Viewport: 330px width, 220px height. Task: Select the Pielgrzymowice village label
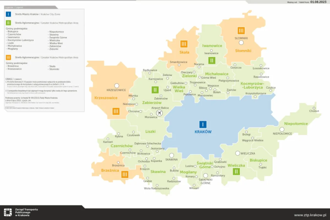(229, 81)
